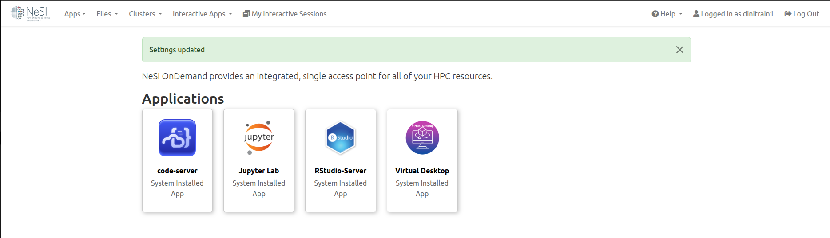Launch Jupyter Lab via its logo

coord(259,138)
